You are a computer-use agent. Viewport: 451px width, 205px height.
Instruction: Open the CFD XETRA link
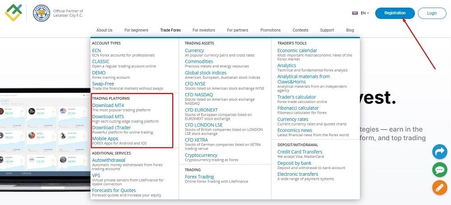click(x=197, y=140)
